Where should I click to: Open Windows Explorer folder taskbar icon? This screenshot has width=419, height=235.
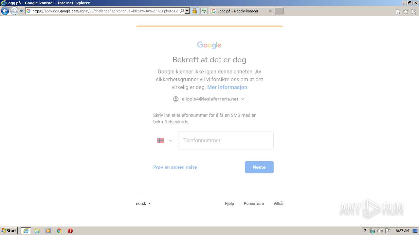[x=37, y=231]
